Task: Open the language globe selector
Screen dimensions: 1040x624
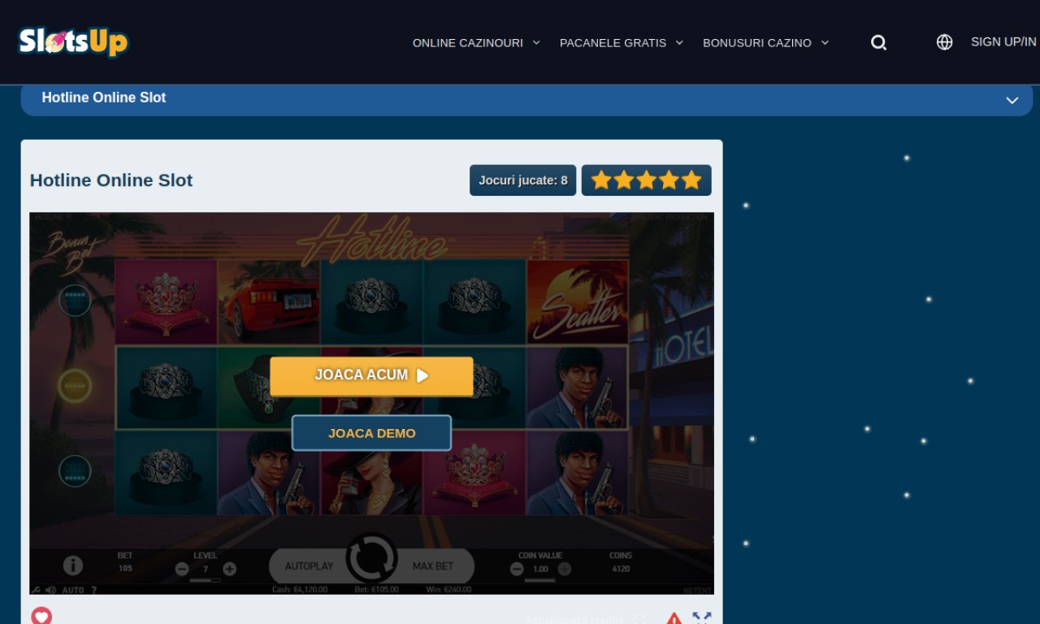Action: click(x=944, y=41)
